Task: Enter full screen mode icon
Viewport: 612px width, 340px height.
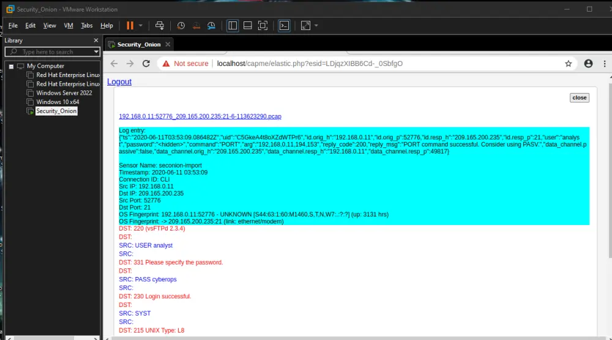Action: tap(263, 26)
